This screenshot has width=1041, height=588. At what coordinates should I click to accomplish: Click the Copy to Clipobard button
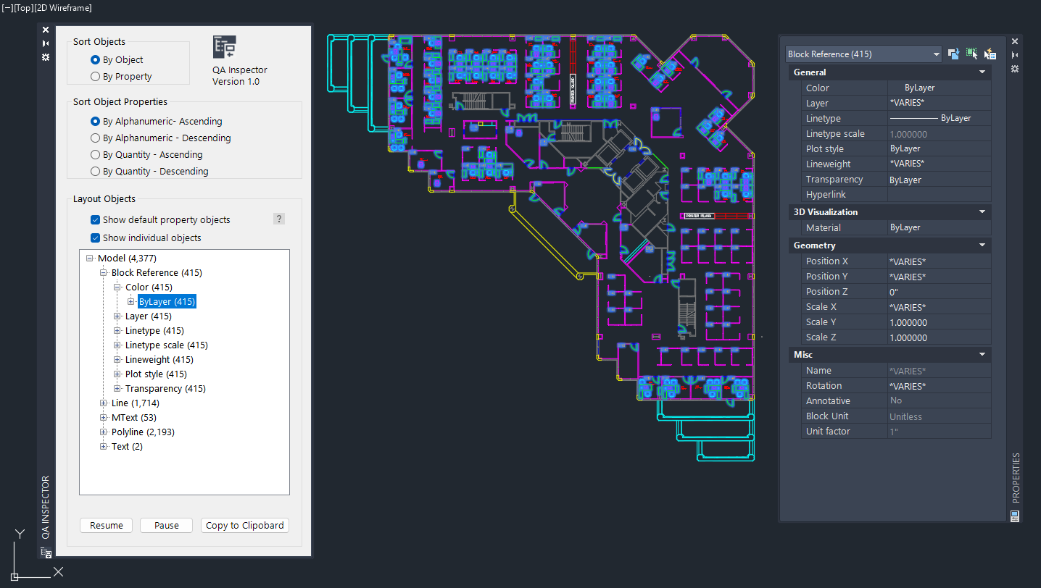click(x=245, y=526)
